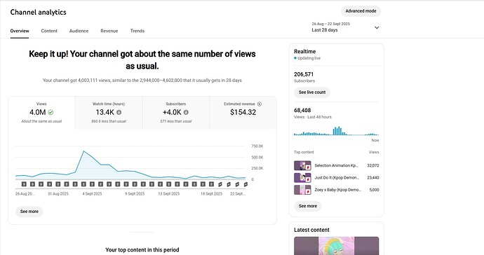Viewport: 484px width, 255px height.
Task: Select the Views metric card
Action: click(41, 113)
